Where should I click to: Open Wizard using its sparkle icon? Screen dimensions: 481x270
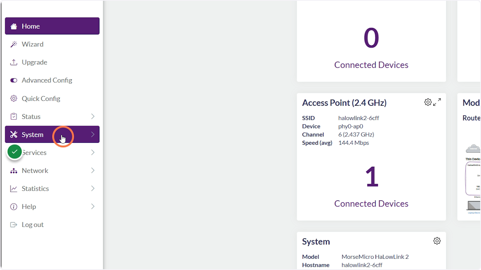point(14,44)
